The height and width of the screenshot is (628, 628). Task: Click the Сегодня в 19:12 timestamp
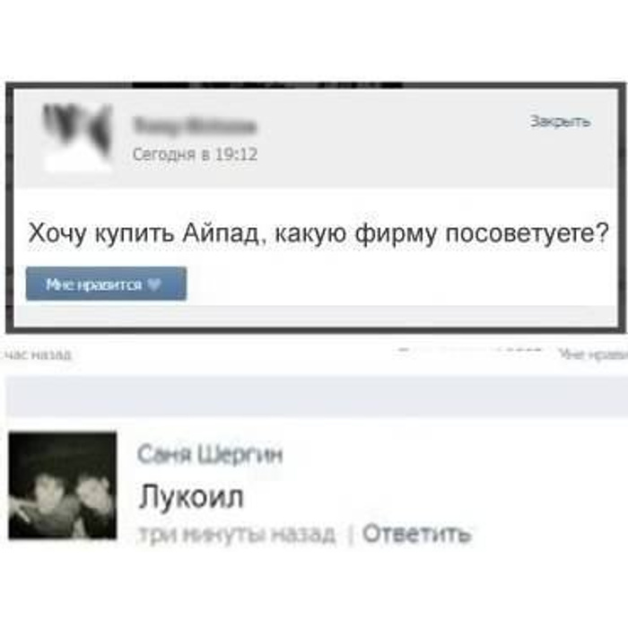click(x=195, y=154)
